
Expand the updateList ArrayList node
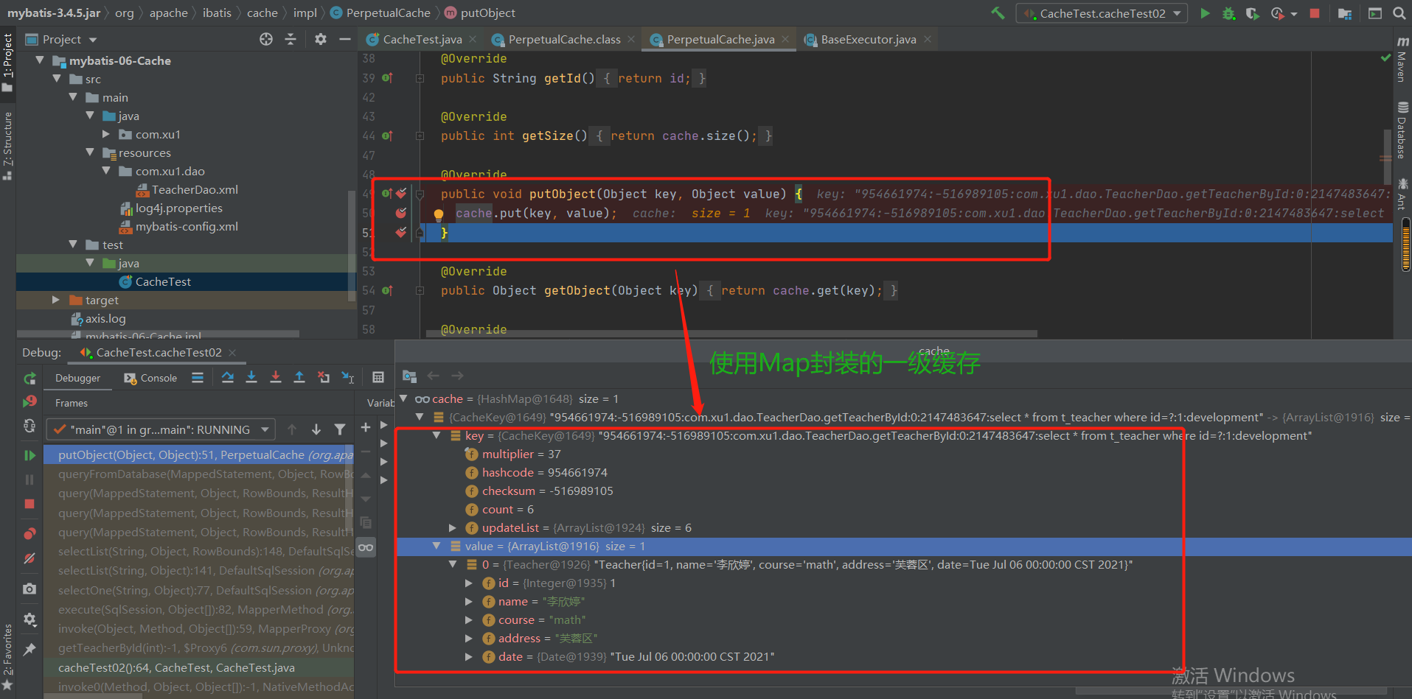click(453, 527)
